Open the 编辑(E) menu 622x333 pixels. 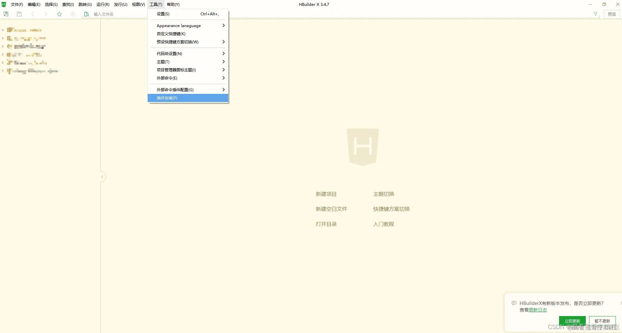click(34, 4)
